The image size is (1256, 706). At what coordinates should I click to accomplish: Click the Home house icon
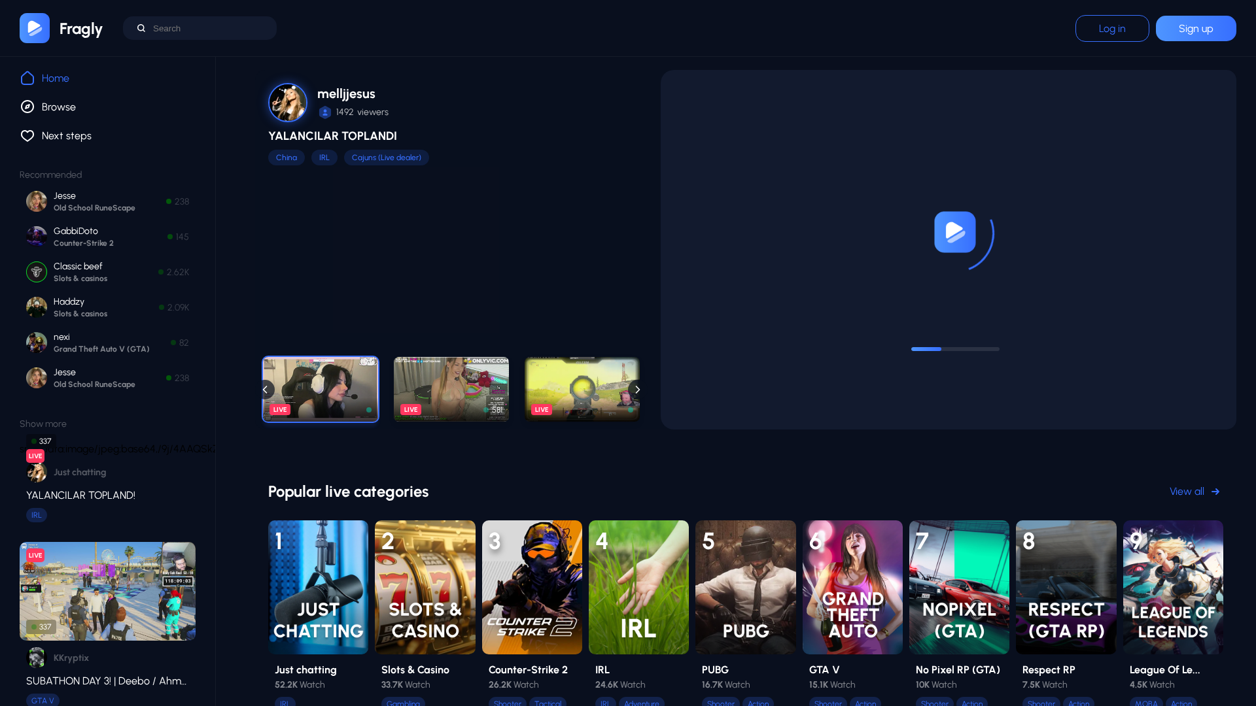27,78
